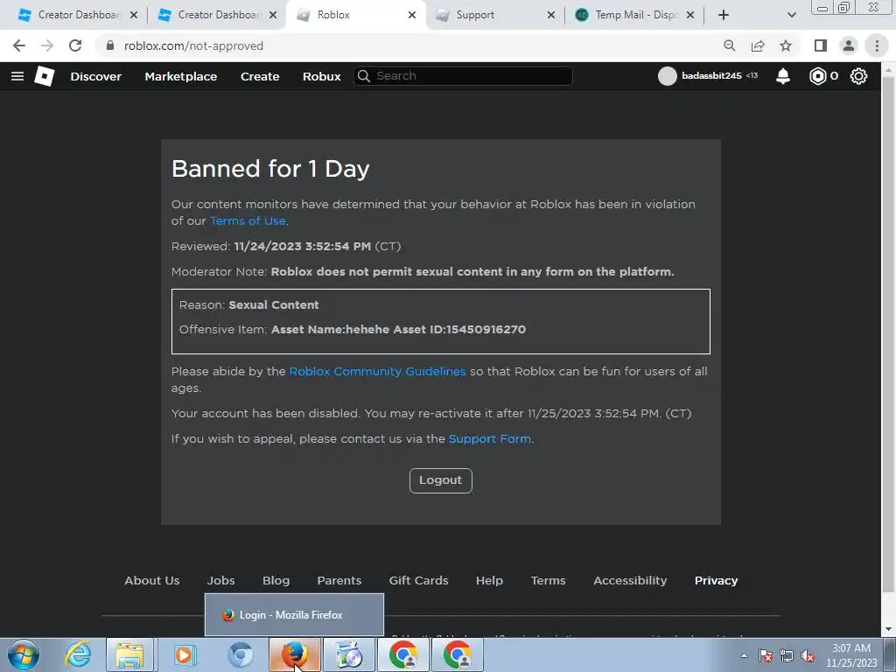Reload the page

(75, 45)
